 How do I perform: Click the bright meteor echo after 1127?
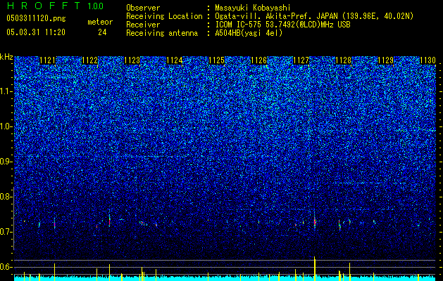pyautogui.click(x=314, y=221)
